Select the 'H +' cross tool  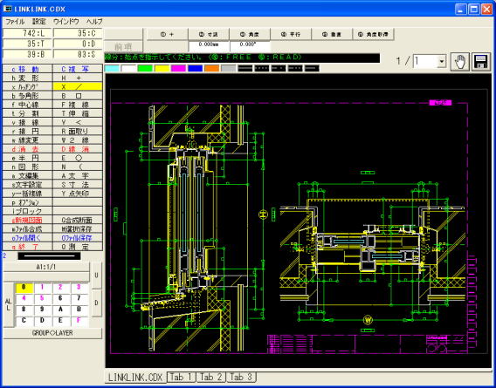click(78, 78)
